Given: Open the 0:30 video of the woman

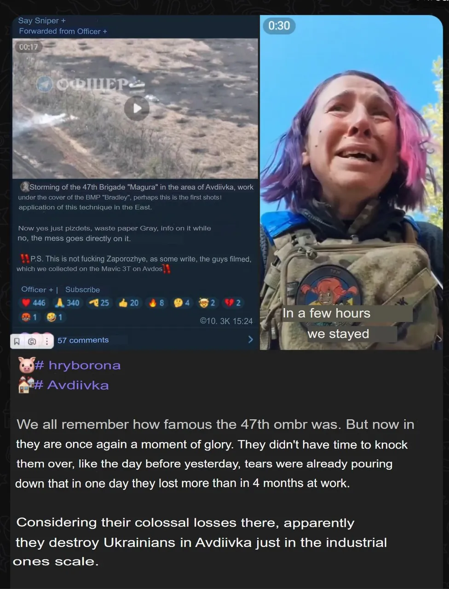Looking at the screenshot, I should click(x=351, y=183).
